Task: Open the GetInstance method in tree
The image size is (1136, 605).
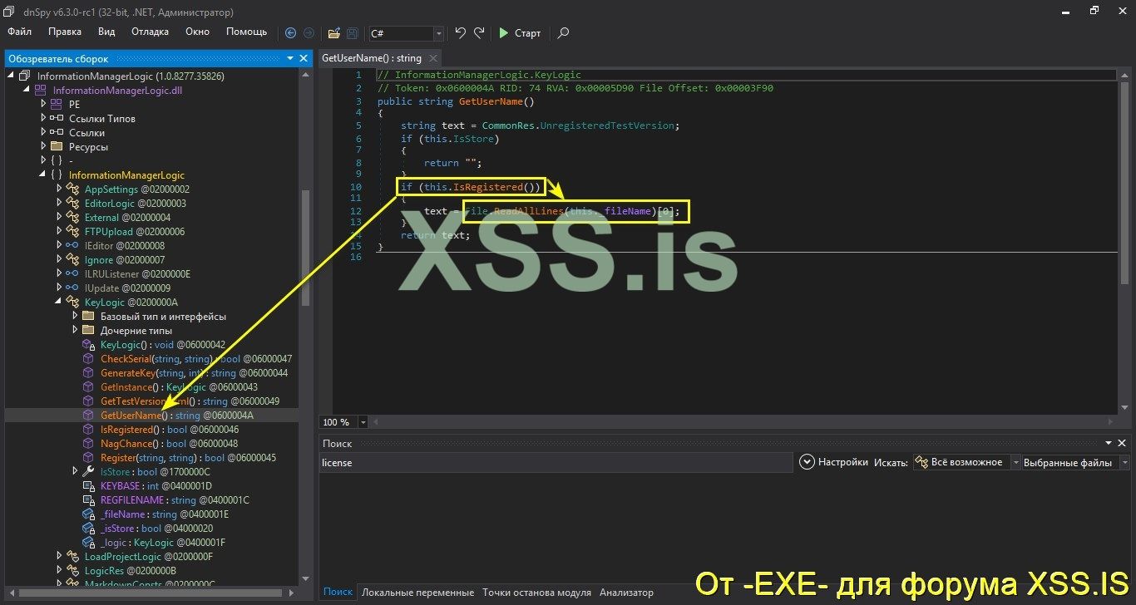Action: (179, 386)
